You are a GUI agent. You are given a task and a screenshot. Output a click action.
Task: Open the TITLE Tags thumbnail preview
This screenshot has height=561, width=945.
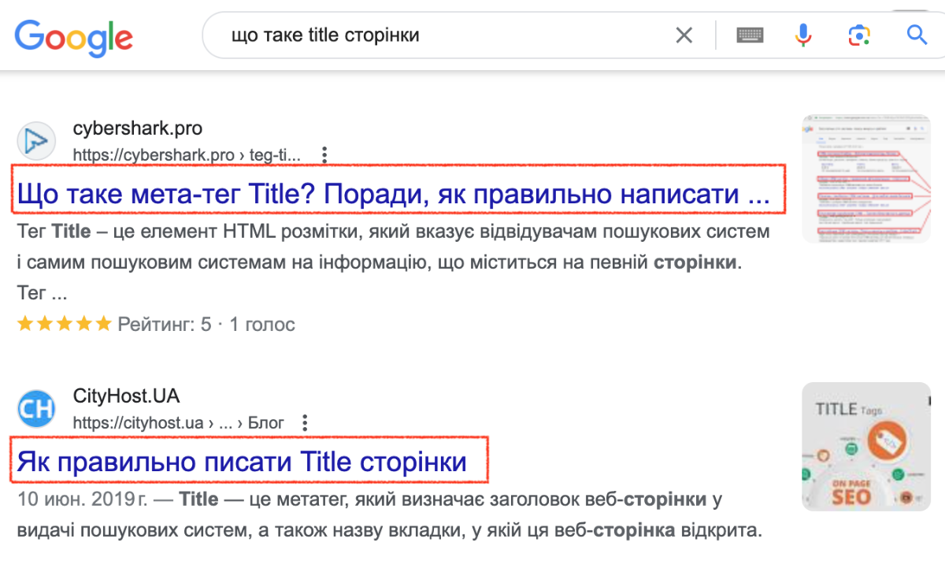click(x=866, y=445)
